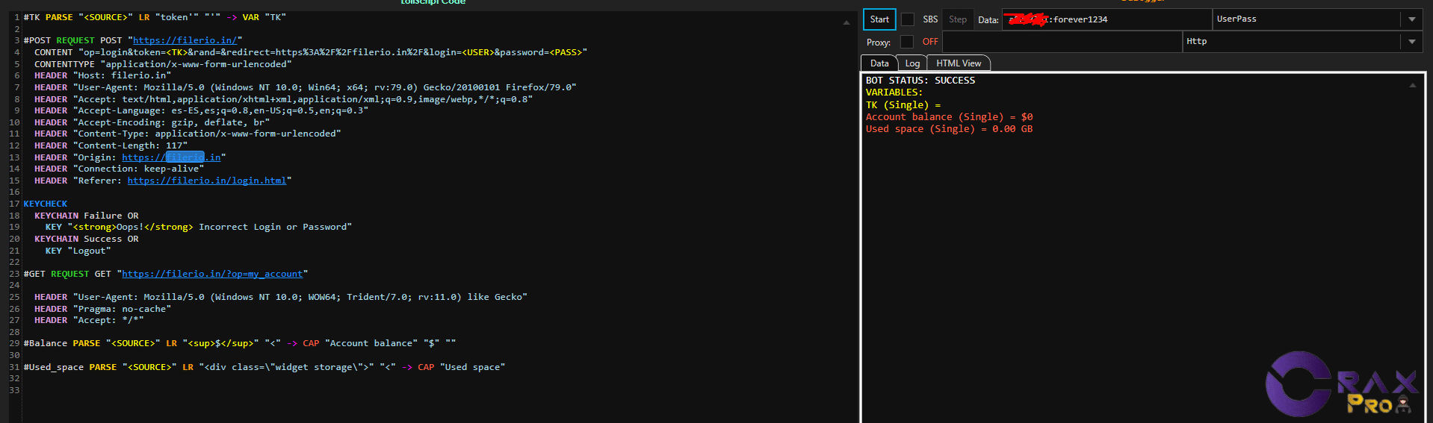This screenshot has height=423, width=1433.
Task: Expand the Http proxy type dropdown
Action: point(1411,42)
